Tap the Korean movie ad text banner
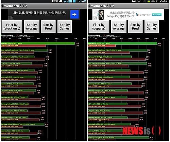The width and height of the screenshot is (170, 142). [39, 13]
